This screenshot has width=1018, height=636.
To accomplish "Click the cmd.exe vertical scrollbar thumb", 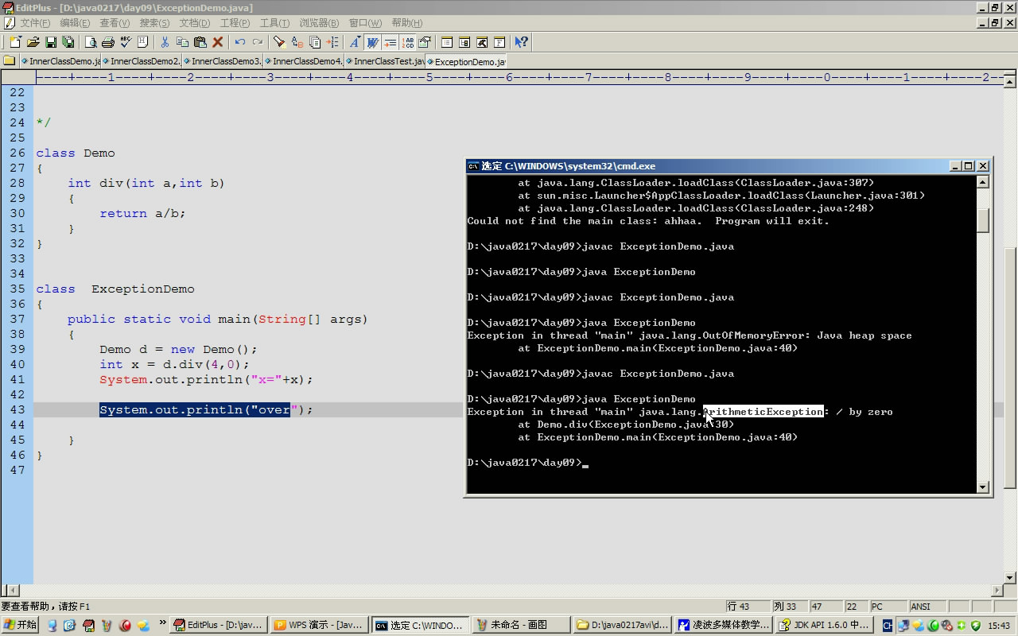I will pos(983,220).
